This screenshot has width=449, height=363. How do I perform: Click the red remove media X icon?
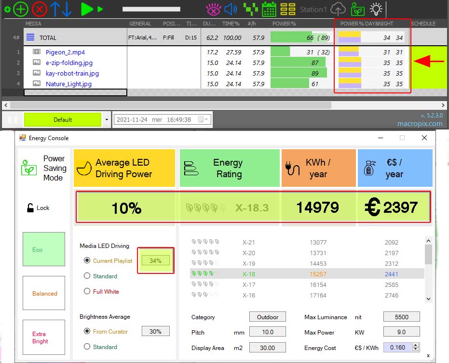tap(40, 9)
